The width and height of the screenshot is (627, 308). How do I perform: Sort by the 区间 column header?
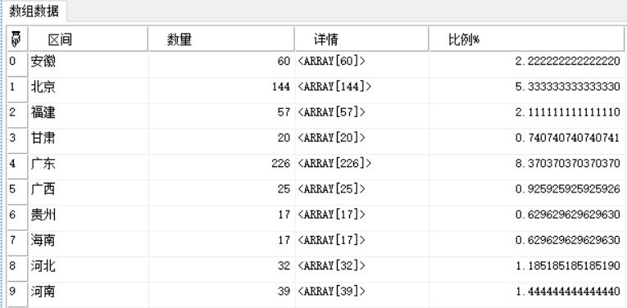(89, 39)
